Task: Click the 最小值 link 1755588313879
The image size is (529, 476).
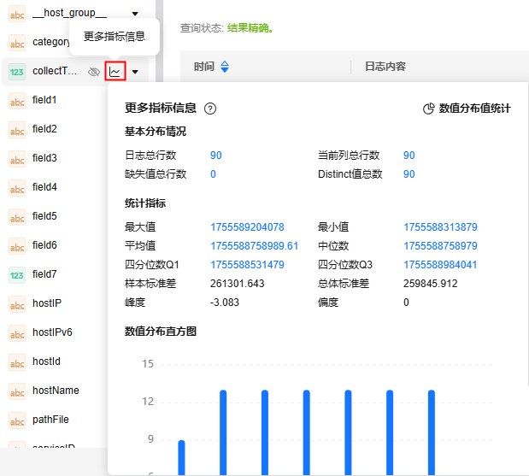Action: point(440,227)
